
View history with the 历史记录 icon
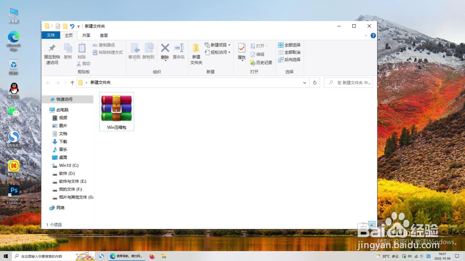click(261, 62)
